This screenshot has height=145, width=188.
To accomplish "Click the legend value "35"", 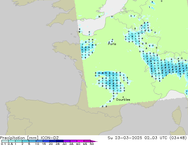I will coord(71,144).
